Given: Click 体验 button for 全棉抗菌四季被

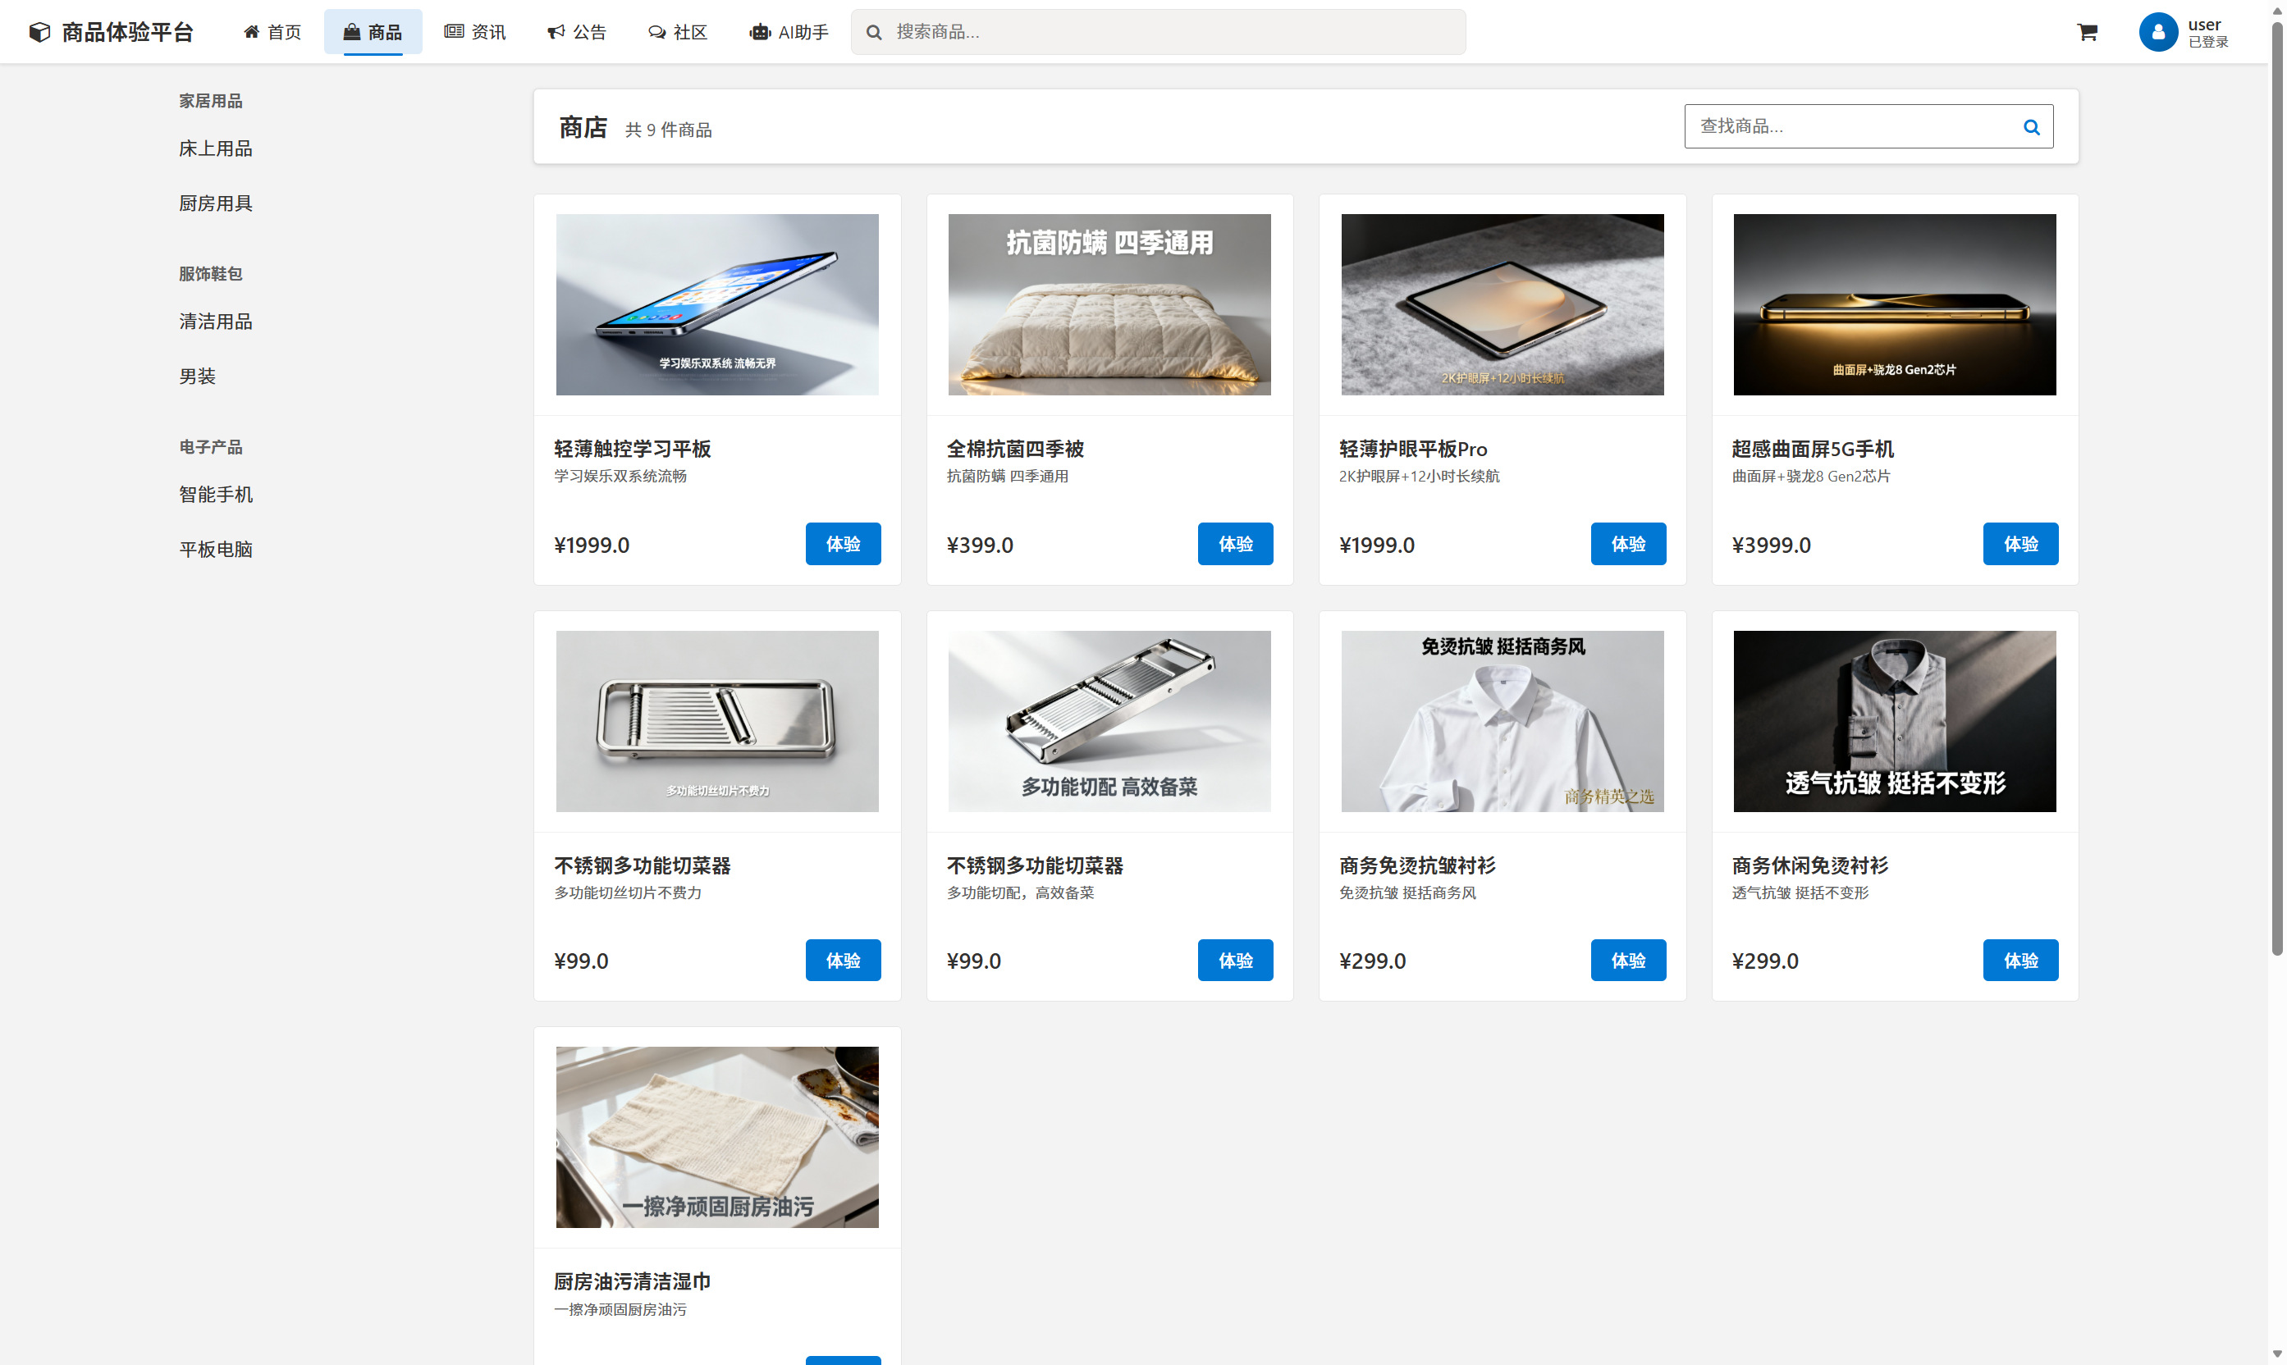Looking at the screenshot, I should point(1236,544).
